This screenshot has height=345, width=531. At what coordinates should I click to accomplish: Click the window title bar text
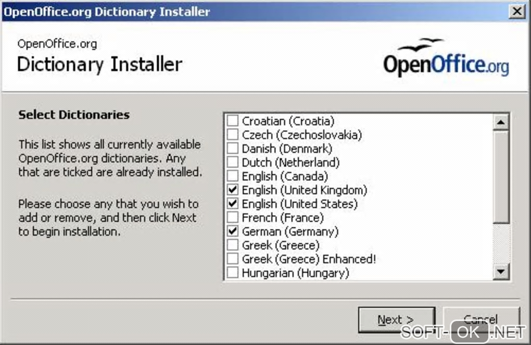point(107,12)
